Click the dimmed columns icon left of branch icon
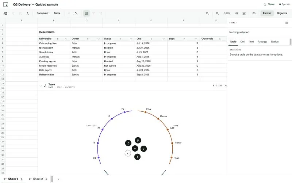 pos(20,13)
